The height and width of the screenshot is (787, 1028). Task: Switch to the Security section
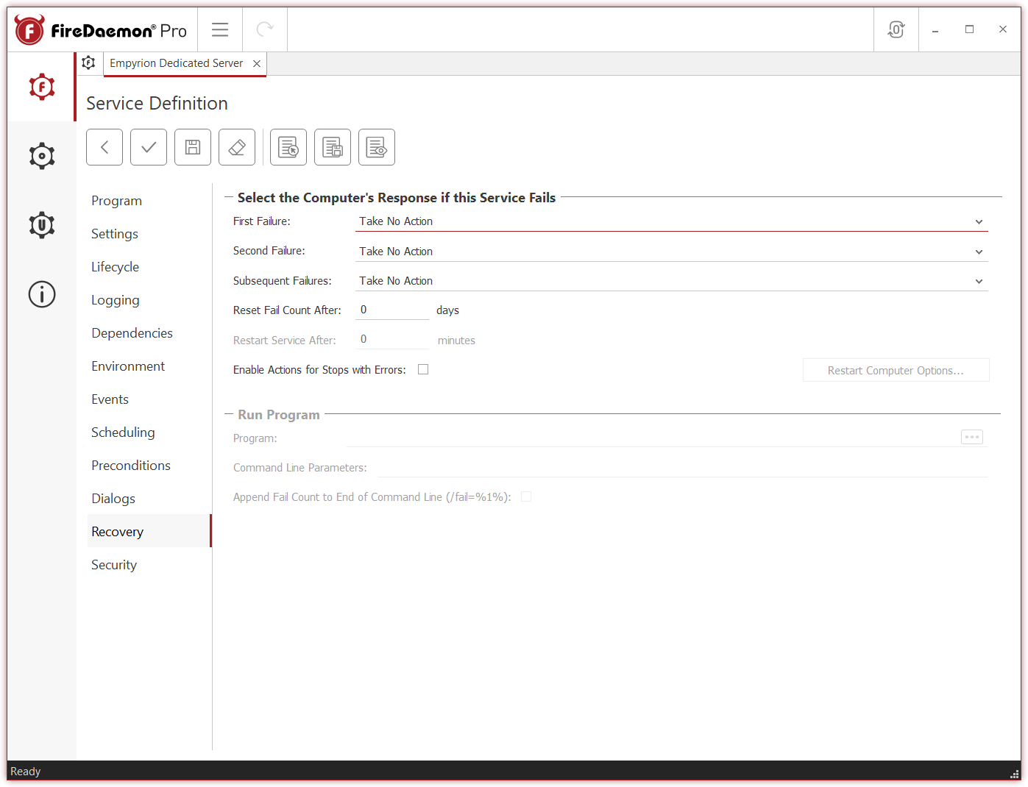click(114, 564)
